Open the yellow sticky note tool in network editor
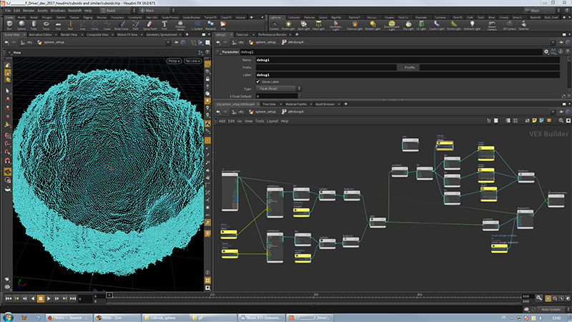 click(534, 120)
